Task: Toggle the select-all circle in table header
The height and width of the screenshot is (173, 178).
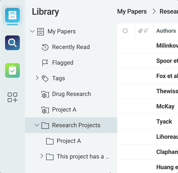Action: click(125, 31)
